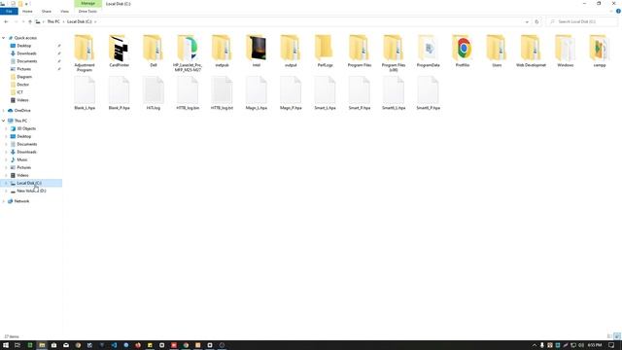Select the Blank_P.hpa file
The image size is (622, 350).
point(119,93)
